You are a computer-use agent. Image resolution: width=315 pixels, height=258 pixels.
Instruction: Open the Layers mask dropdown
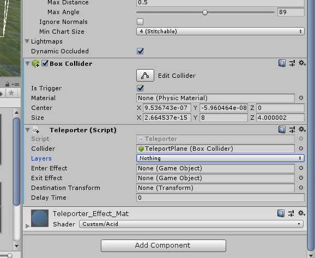220,158
